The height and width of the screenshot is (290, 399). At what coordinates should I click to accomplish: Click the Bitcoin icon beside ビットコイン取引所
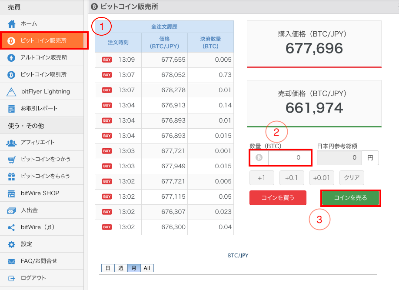pyautogui.click(x=11, y=75)
